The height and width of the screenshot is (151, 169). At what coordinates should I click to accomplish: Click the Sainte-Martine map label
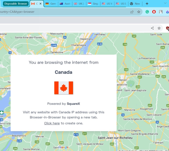[x=31, y=149]
